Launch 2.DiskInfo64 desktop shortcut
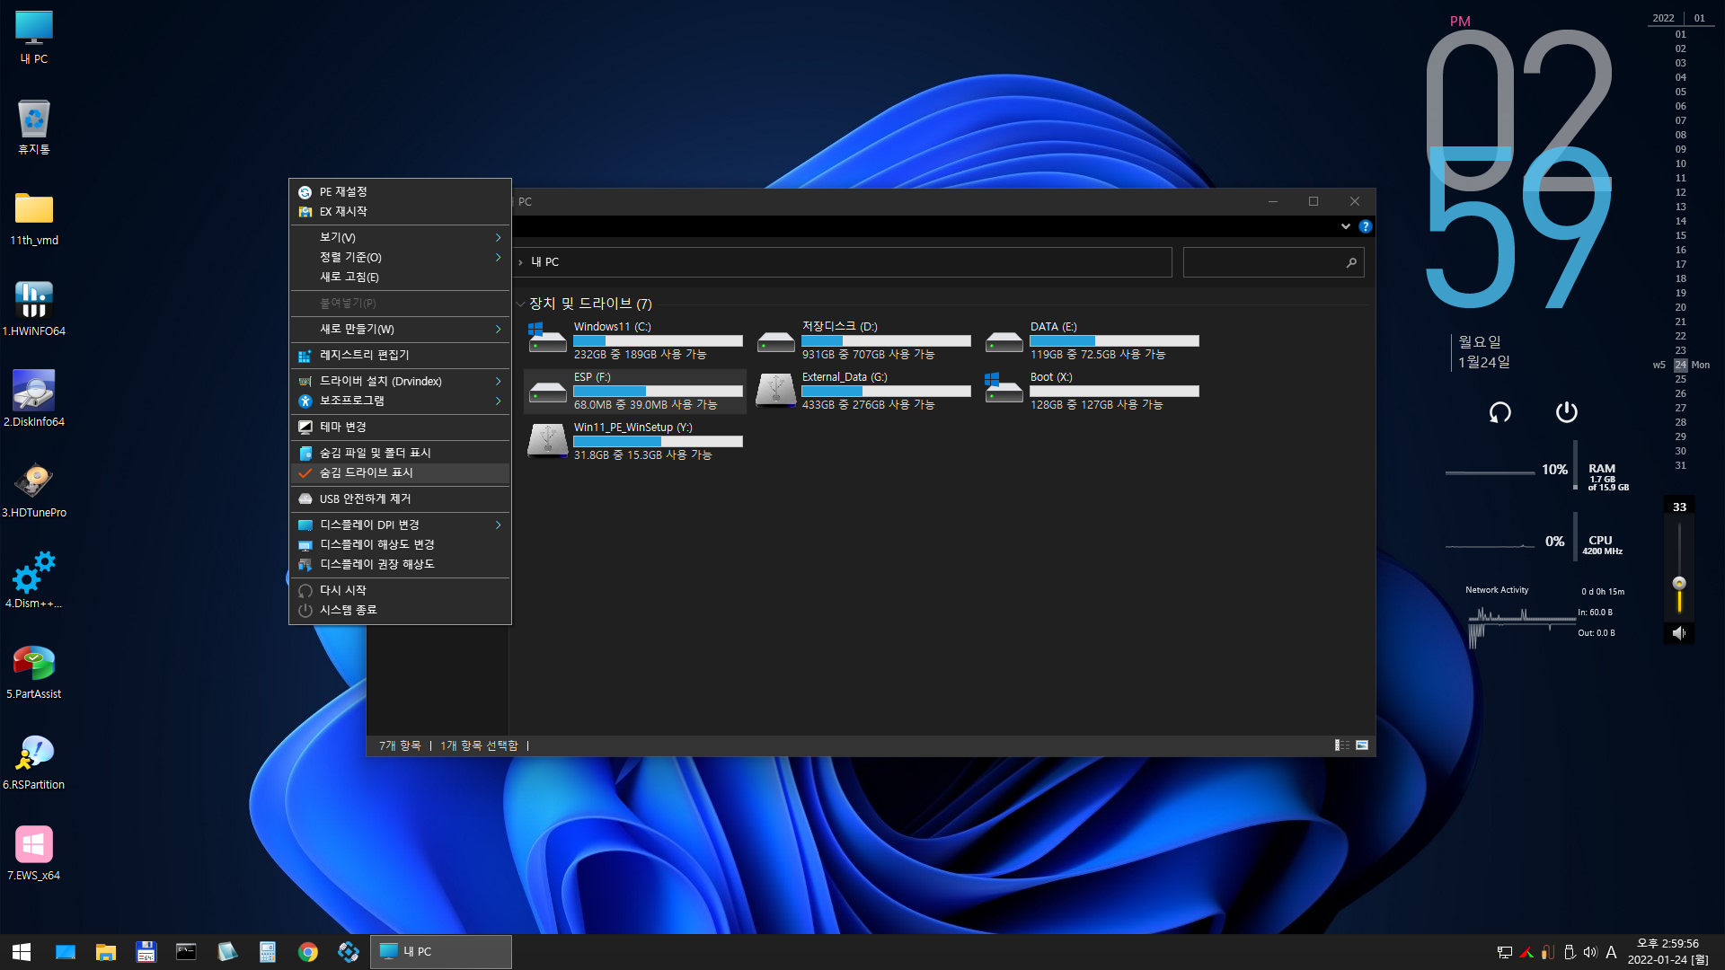Viewport: 1725px width, 970px height. (x=34, y=399)
